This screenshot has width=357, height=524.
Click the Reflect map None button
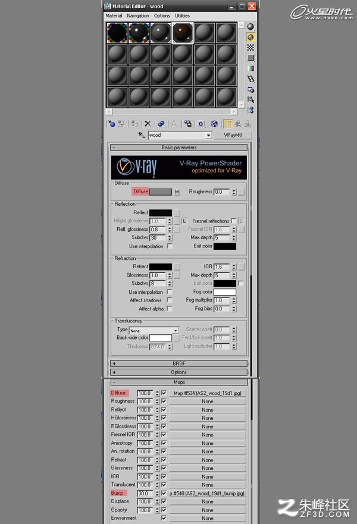207,410
